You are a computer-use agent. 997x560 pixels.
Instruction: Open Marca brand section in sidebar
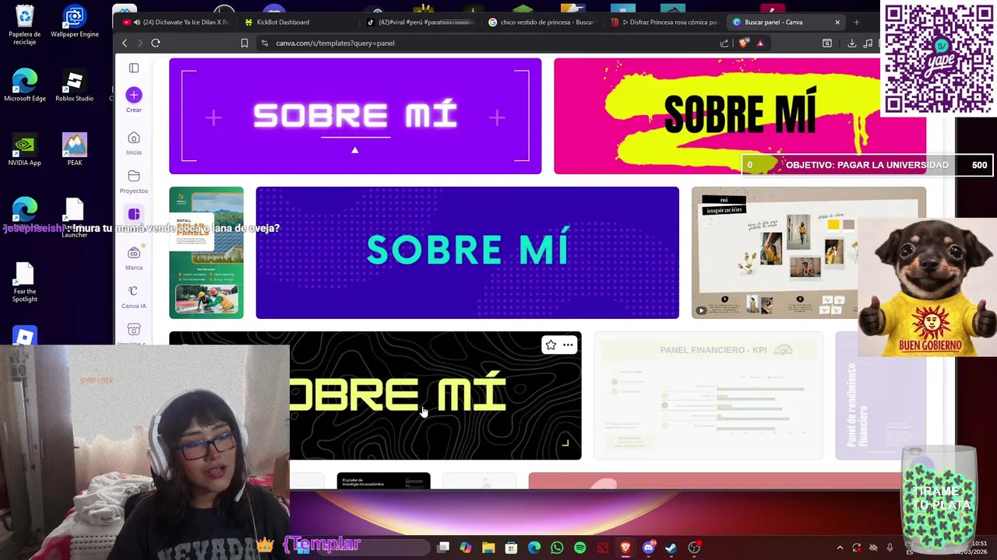pyautogui.click(x=134, y=258)
